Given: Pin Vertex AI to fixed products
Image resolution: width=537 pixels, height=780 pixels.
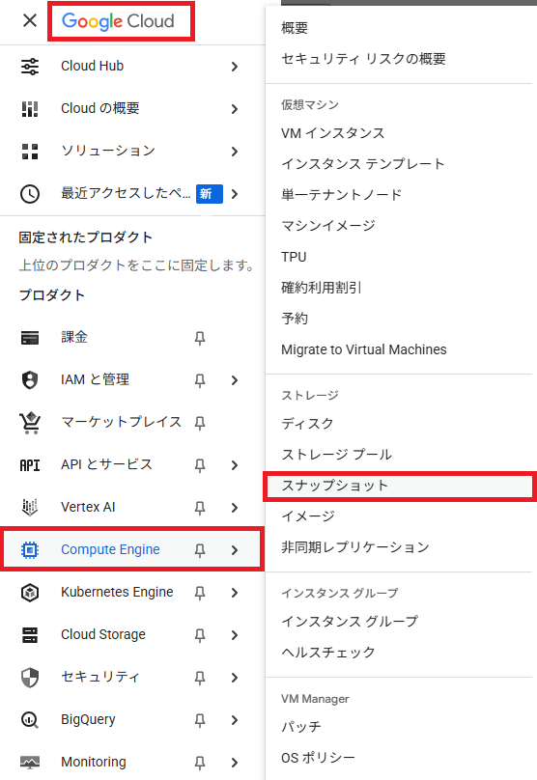Looking at the screenshot, I should 200,508.
